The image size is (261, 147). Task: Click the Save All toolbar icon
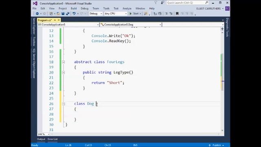point(68,13)
